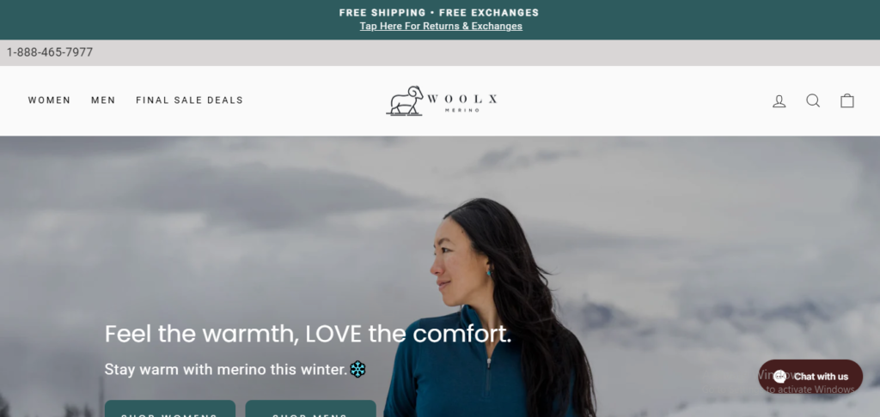
Task: Open the Chat with us widget
Action: [810, 377]
